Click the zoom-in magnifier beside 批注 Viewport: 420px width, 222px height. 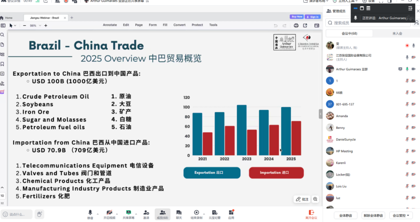tap(315, 199)
